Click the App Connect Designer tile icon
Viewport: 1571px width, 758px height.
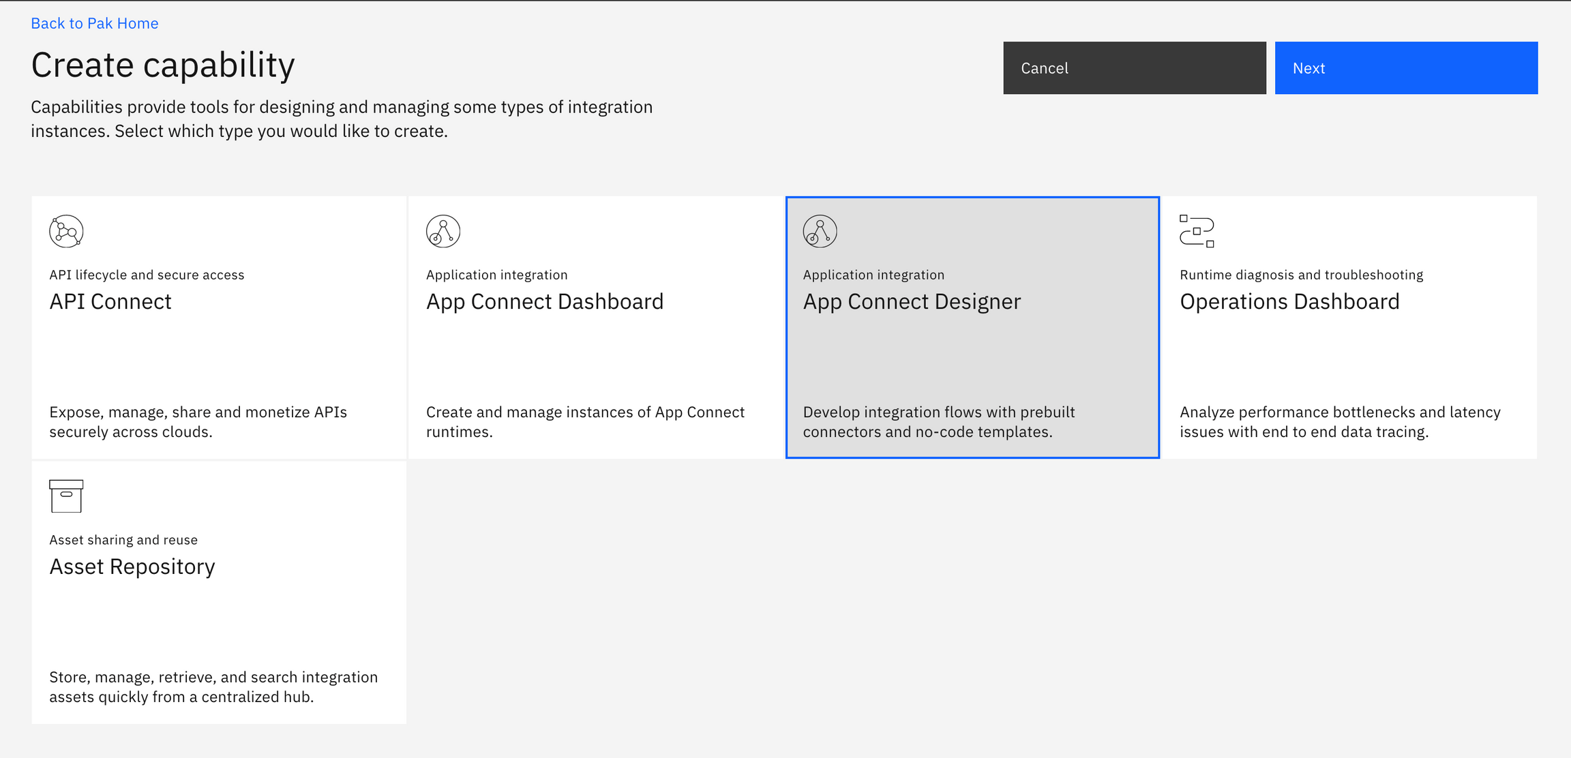pos(820,231)
